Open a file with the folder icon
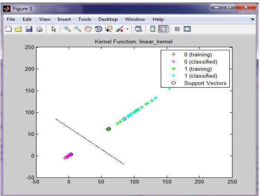Screen dimensions: 260x196 click(18, 29)
